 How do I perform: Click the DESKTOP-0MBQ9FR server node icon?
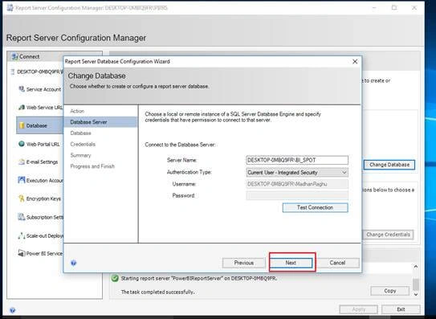13,72
